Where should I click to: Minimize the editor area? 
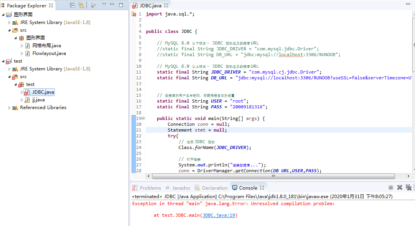[408, 4]
